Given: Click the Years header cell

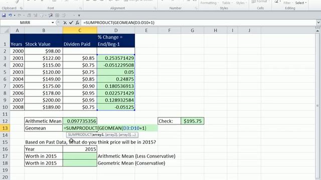Looking at the screenshot, I should [x=17, y=41].
